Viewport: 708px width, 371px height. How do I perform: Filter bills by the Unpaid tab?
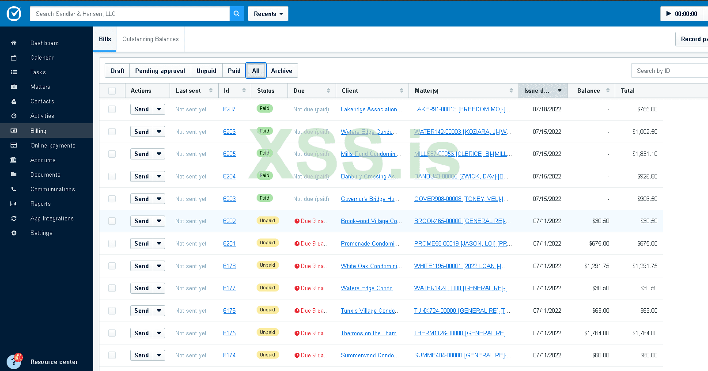point(206,71)
